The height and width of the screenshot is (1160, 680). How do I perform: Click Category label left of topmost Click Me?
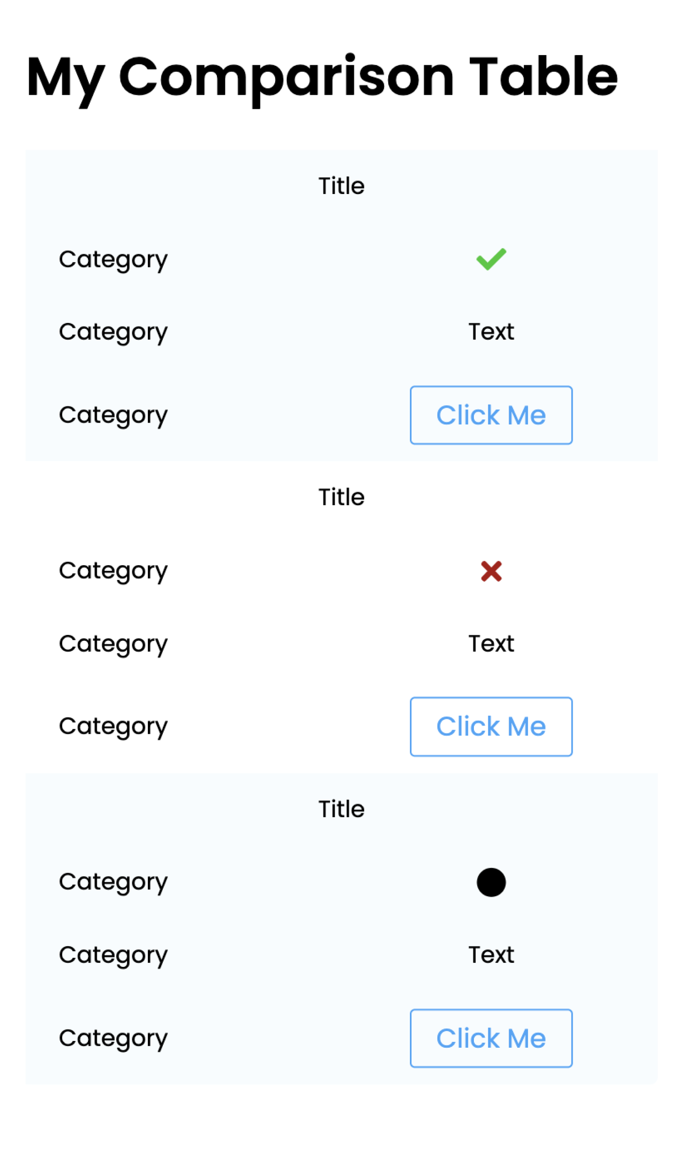click(x=113, y=416)
